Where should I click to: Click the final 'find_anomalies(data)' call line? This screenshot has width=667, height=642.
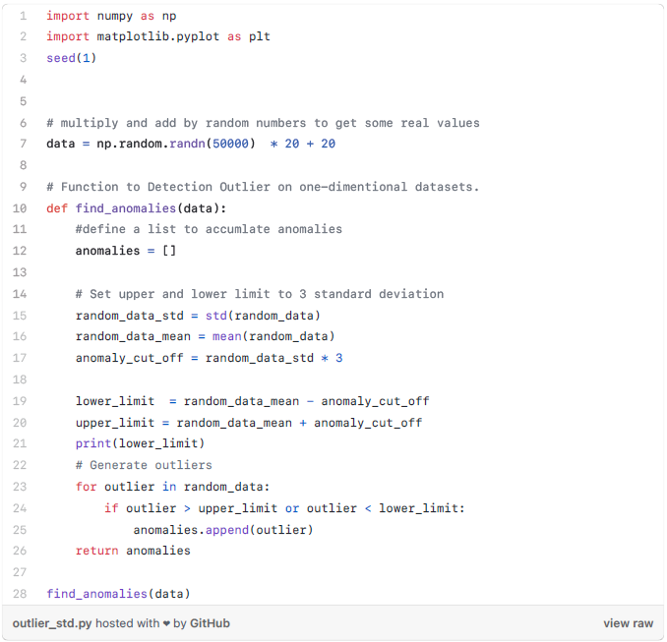click(118, 594)
